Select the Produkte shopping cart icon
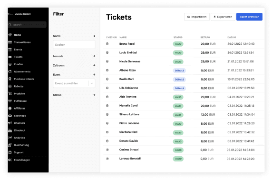272x180 pixels. (10, 94)
